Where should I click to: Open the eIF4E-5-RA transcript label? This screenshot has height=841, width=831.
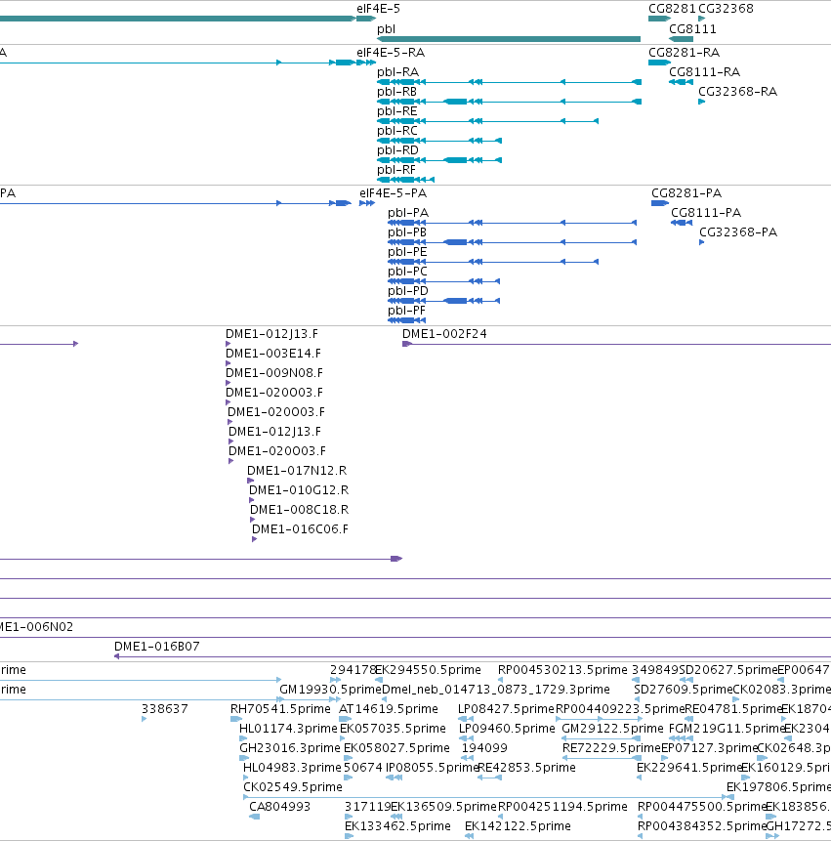click(391, 53)
